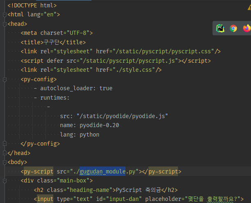Open page in Chrome browser icon
The width and height of the screenshot is (251, 203).
point(233,28)
